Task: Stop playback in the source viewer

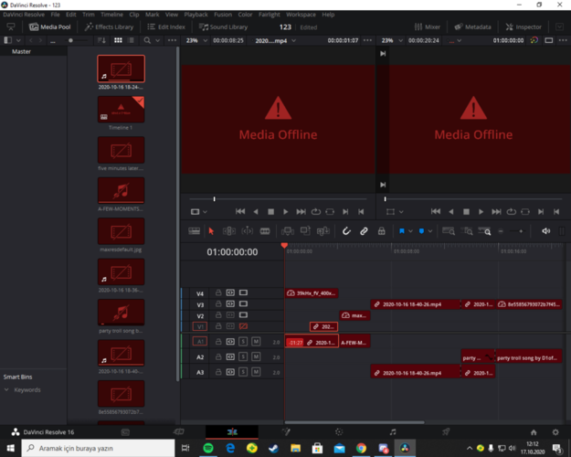Action: tap(270, 212)
